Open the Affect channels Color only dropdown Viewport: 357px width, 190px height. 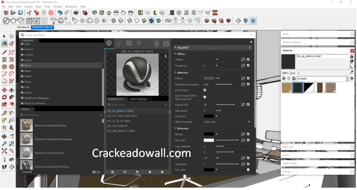click(x=227, y=122)
